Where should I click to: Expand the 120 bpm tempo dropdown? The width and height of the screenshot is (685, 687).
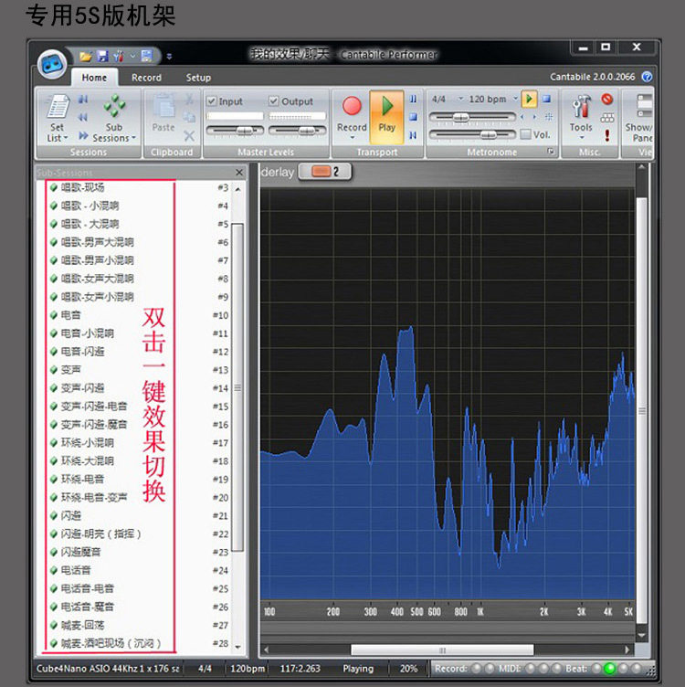[515, 99]
